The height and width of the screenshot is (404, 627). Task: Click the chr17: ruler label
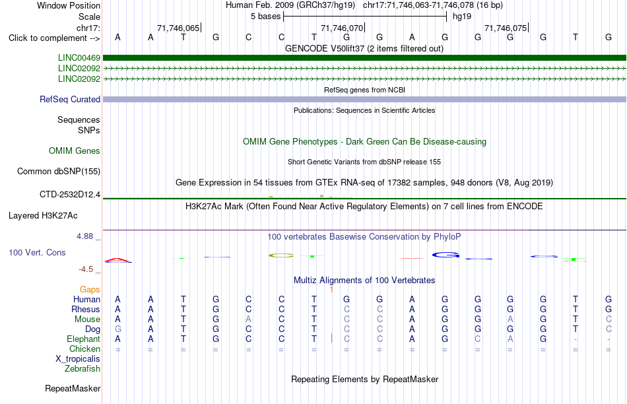(88, 28)
